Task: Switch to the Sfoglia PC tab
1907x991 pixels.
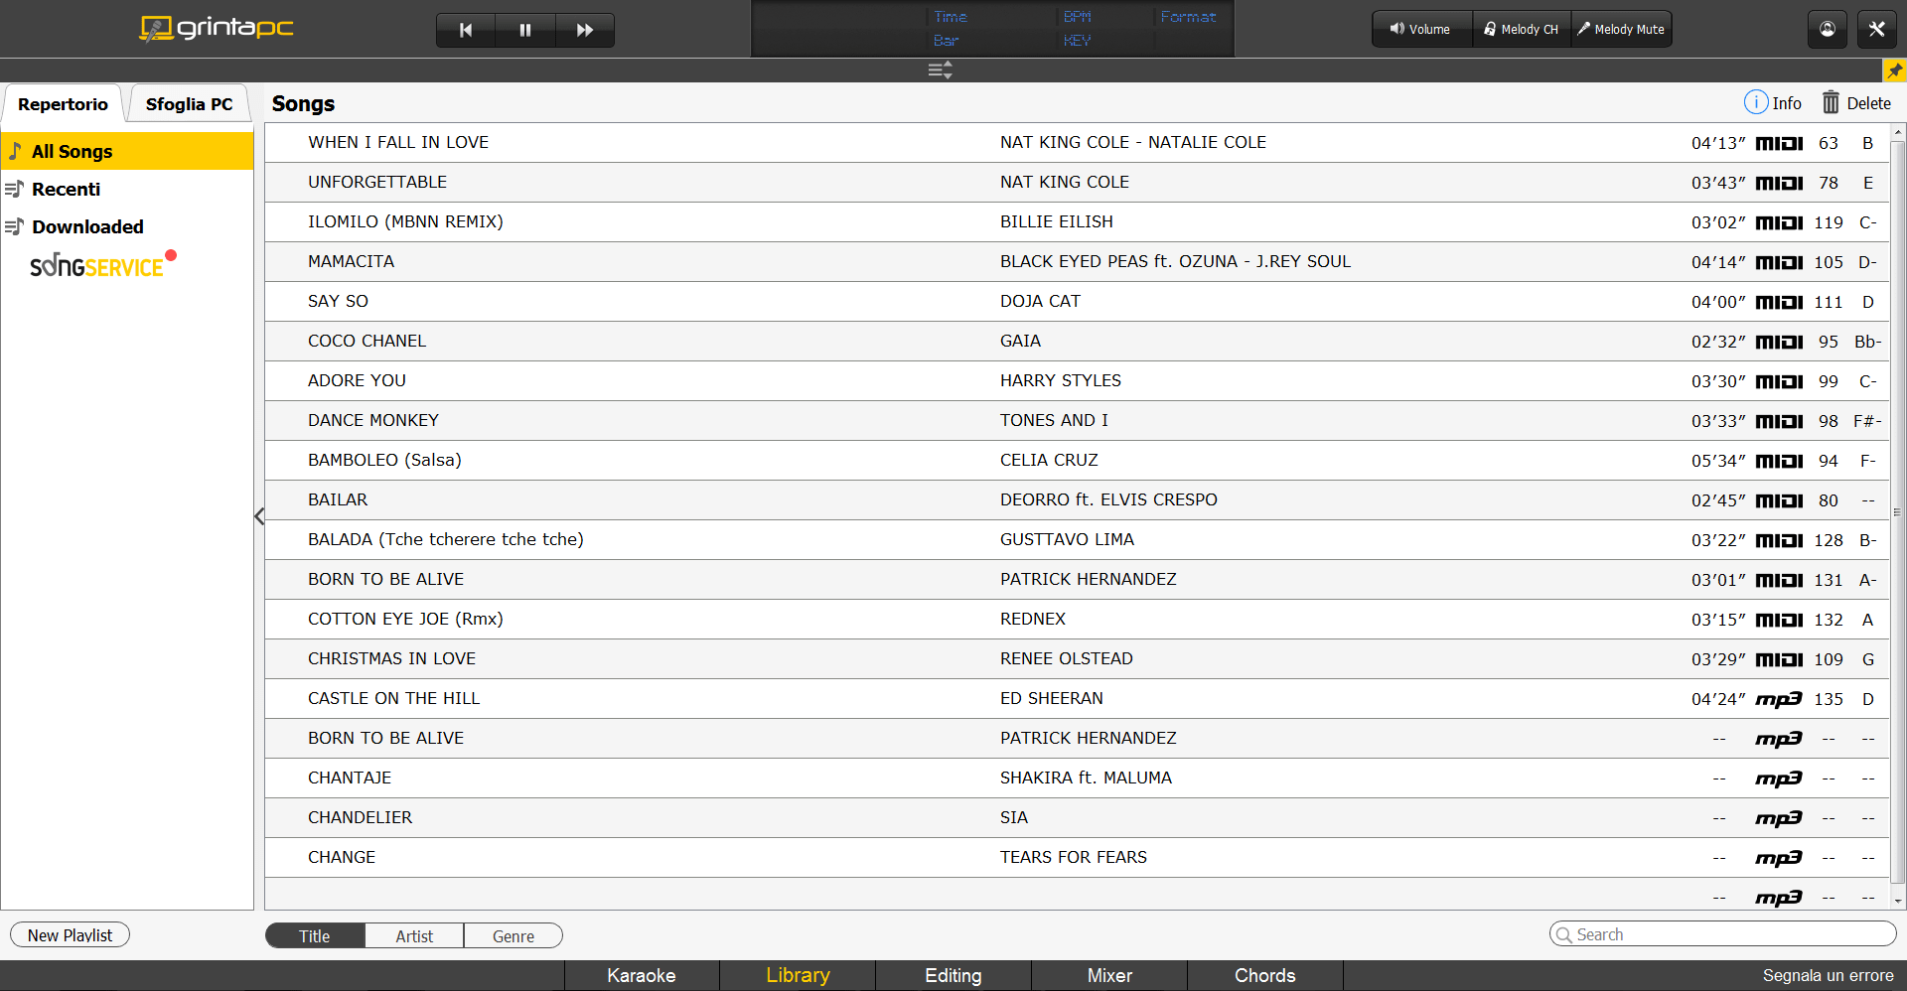Action: point(189,104)
